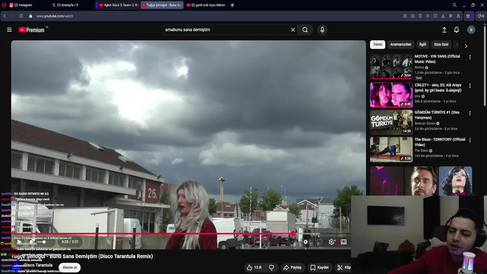Click the 'Klip' clip button

(344, 268)
